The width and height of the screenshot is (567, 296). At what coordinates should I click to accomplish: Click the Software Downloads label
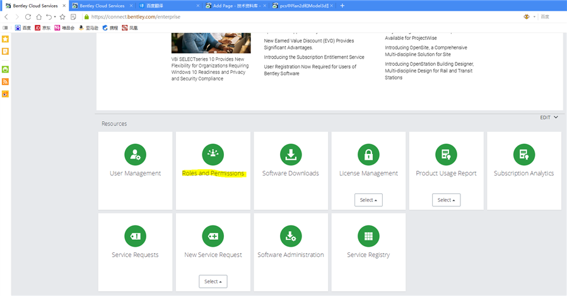pyautogui.click(x=290, y=174)
